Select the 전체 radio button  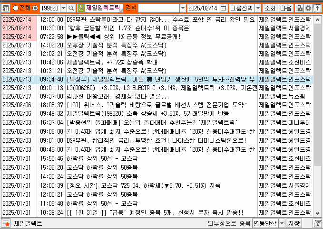point(16,8)
